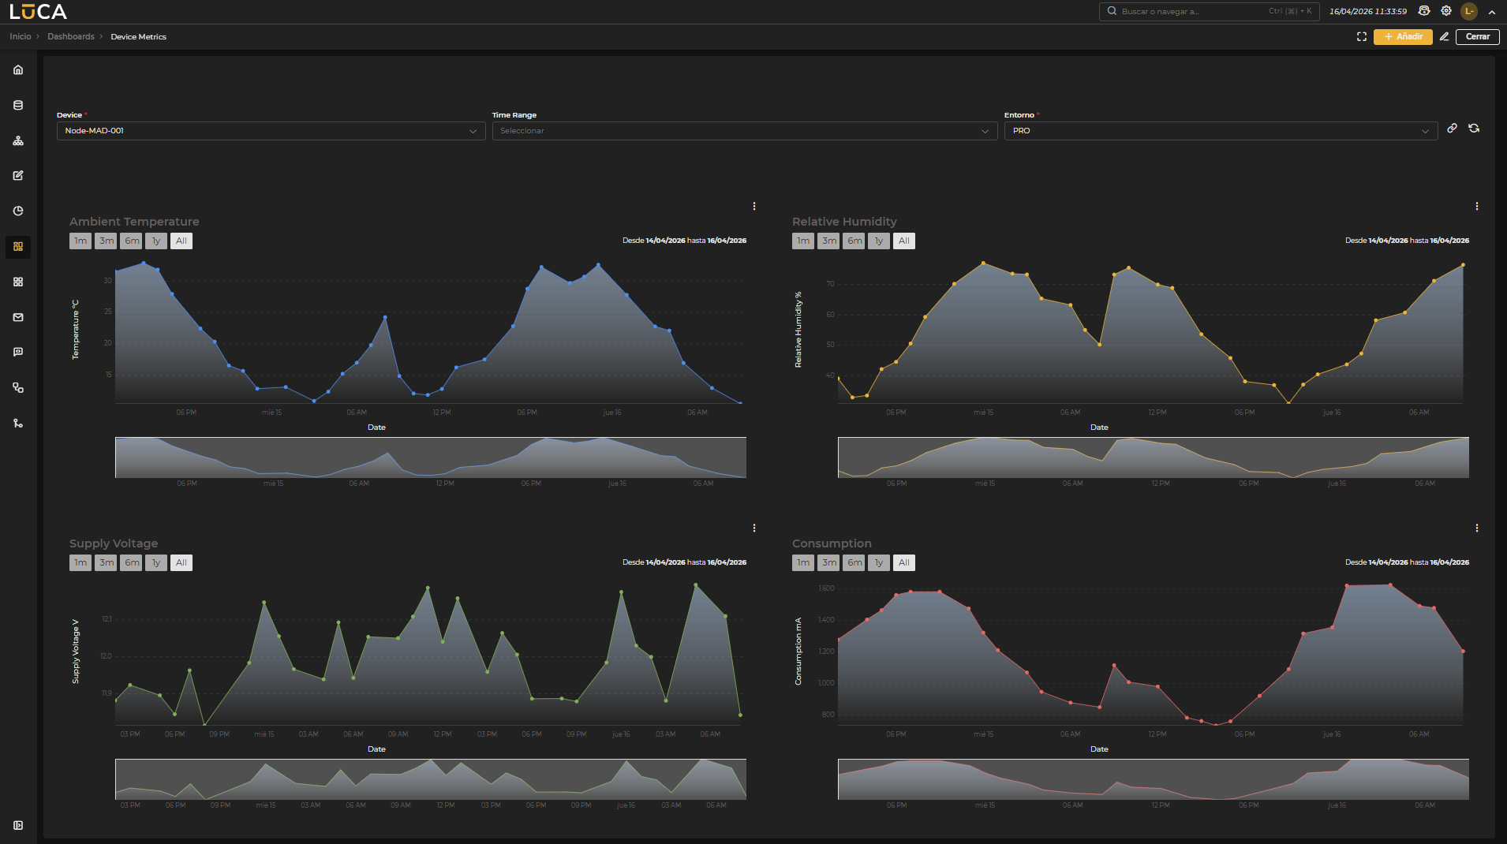Open the Time Range dropdown
This screenshot has width=1507, height=844.
[x=745, y=131]
